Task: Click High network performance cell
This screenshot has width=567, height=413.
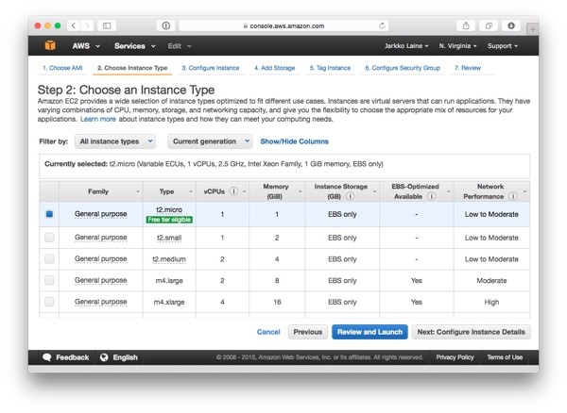Action: pos(491,302)
